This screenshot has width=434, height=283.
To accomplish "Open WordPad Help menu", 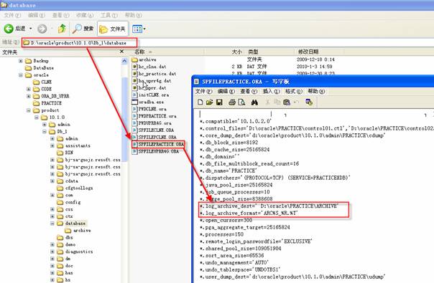I will click(316, 92).
